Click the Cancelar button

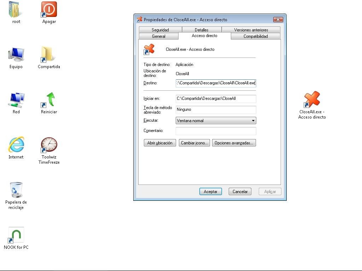pos(240,192)
